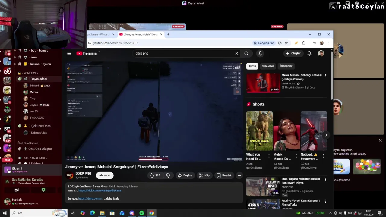Screen dimensions: 386x217
Task: Open Chrome profile avatar in toolbar
Action: click(x=321, y=43)
